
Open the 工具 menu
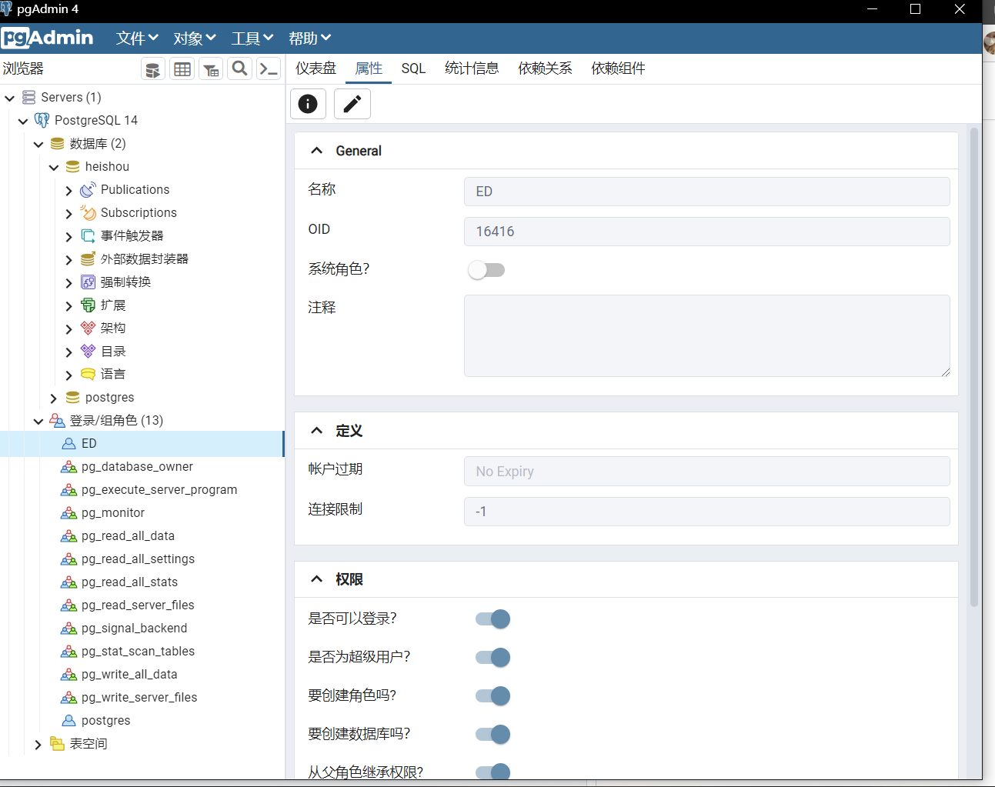click(252, 38)
